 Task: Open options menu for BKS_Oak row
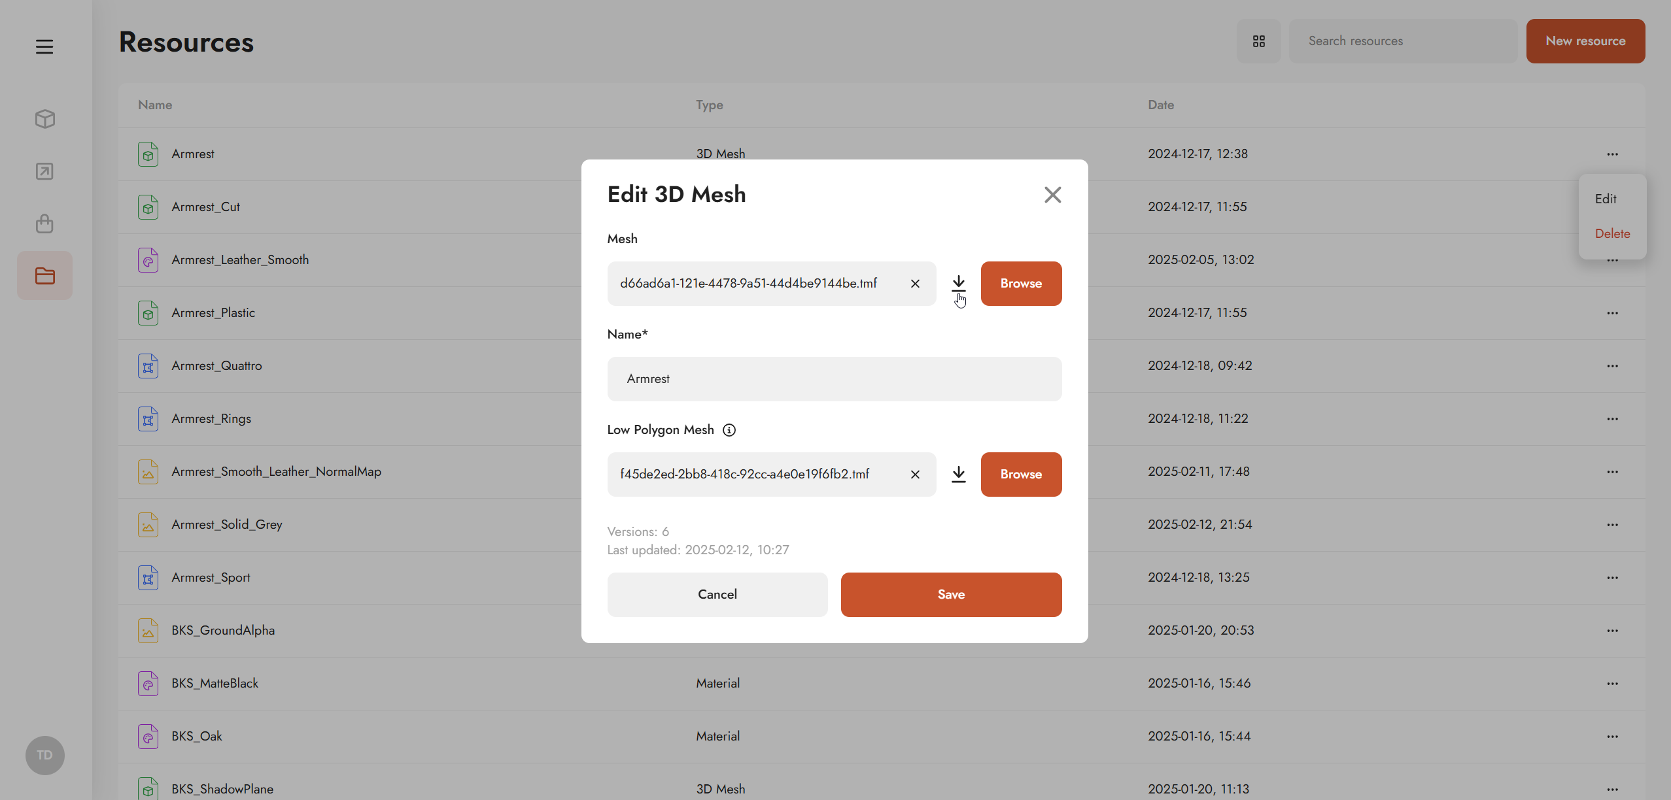point(1612,736)
